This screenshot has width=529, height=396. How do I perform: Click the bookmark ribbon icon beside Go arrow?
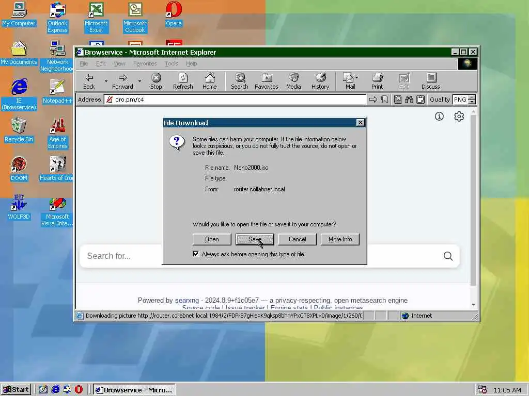point(384,100)
